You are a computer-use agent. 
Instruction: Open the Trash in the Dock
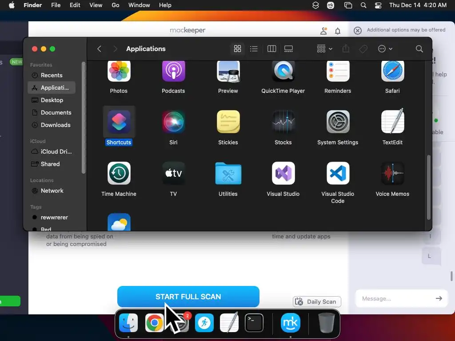[327, 323]
